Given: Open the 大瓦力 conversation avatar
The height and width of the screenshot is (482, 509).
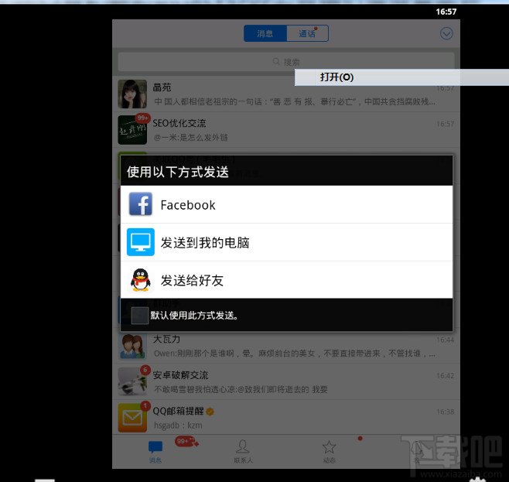Looking at the screenshot, I should click(x=132, y=346).
